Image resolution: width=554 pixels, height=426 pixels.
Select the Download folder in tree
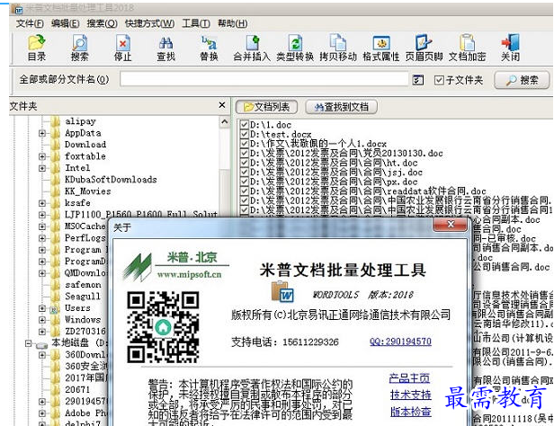click(85, 145)
